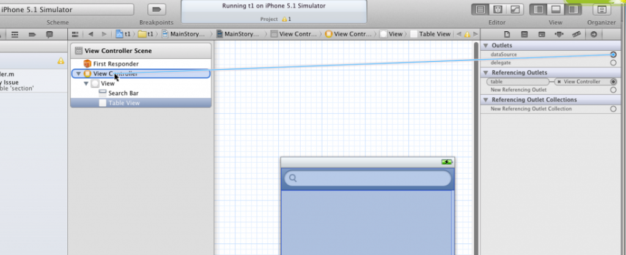This screenshot has width=626, height=255.
Task: Select first View Contr... scene in jump bar
Action: coord(293,34)
